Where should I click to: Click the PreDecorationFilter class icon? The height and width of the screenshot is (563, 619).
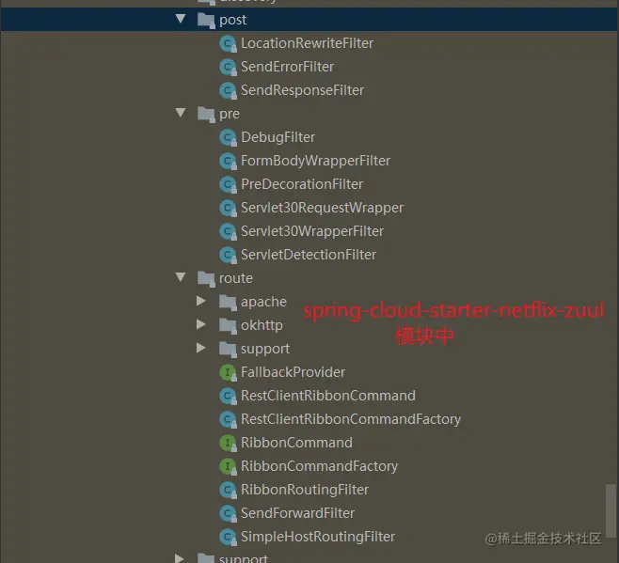pyautogui.click(x=229, y=184)
